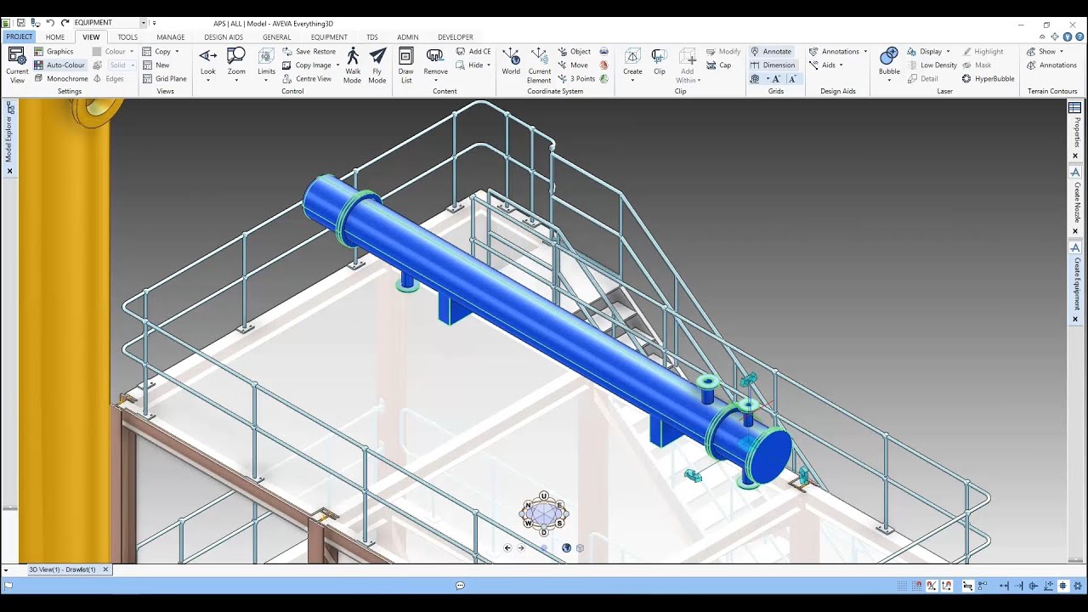
Task: Click New view button
Action: pos(156,65)
